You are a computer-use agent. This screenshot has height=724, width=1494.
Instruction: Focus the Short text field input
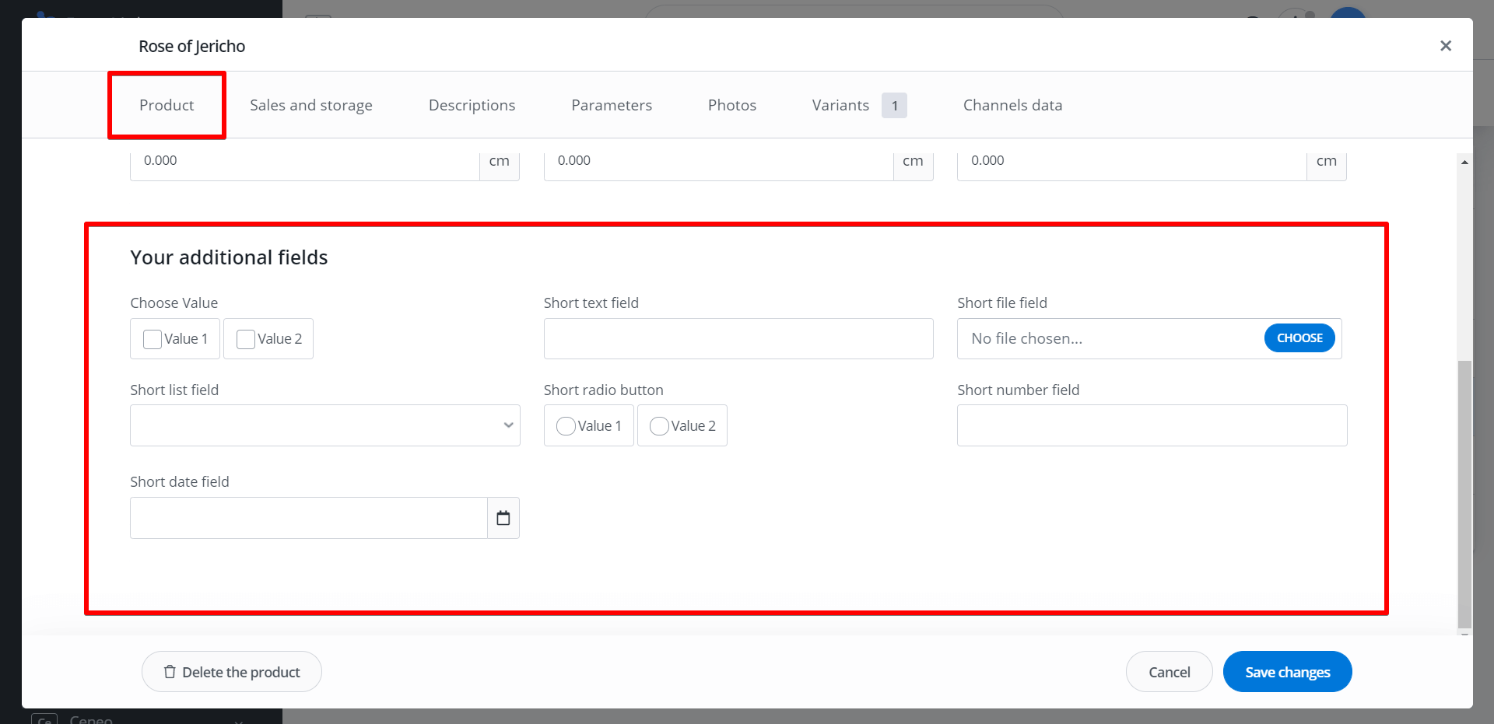coord(738,338)
